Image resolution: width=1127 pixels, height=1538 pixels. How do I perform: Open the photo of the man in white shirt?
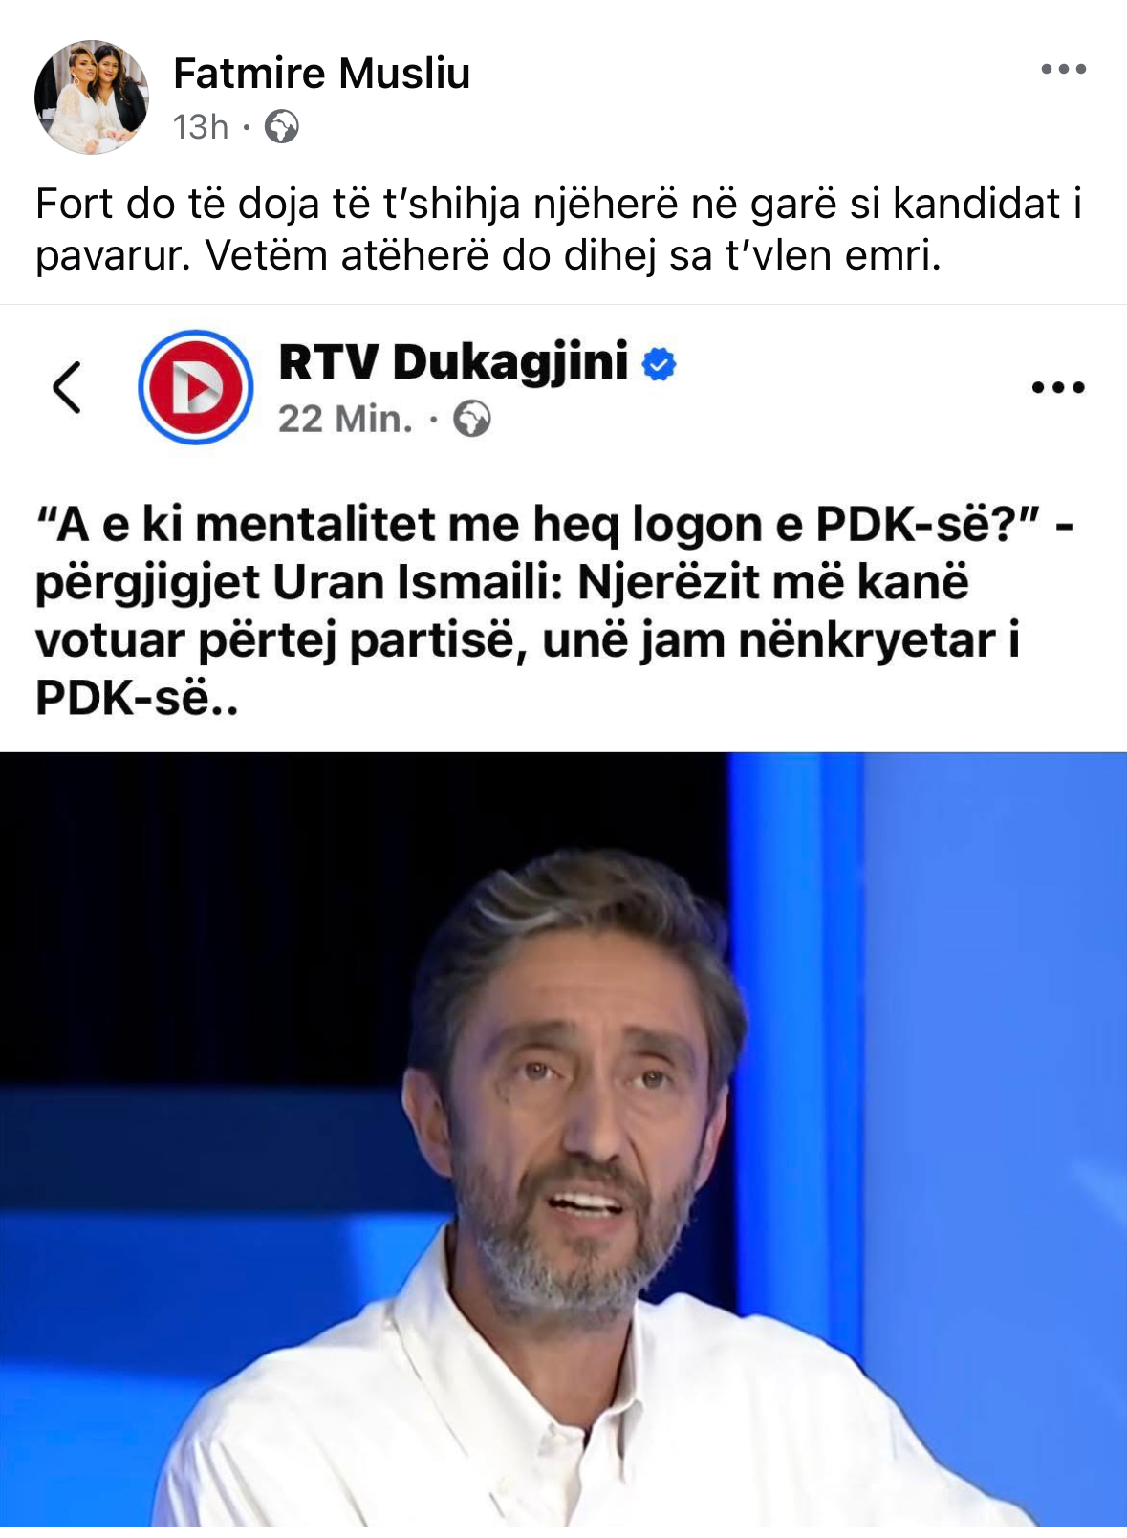(563, 1145)
